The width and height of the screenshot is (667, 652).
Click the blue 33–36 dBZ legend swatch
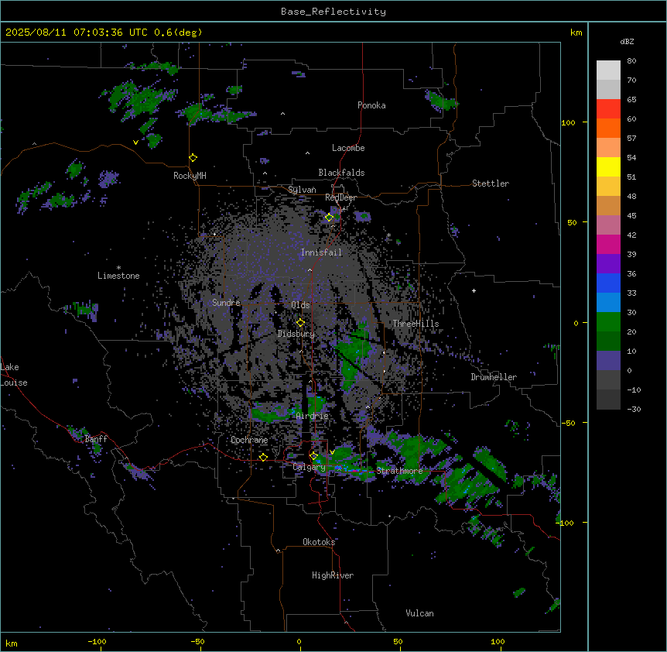click(608, 283)
